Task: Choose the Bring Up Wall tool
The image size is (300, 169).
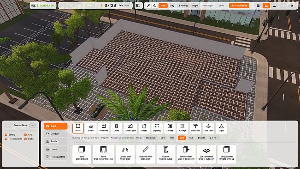Action: pyautogui.click(x=227, y=154)
